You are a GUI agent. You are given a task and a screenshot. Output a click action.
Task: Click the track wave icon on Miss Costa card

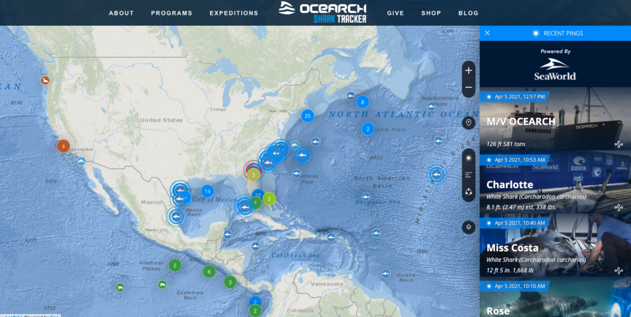pyautogui.click(x=619, y=270)
